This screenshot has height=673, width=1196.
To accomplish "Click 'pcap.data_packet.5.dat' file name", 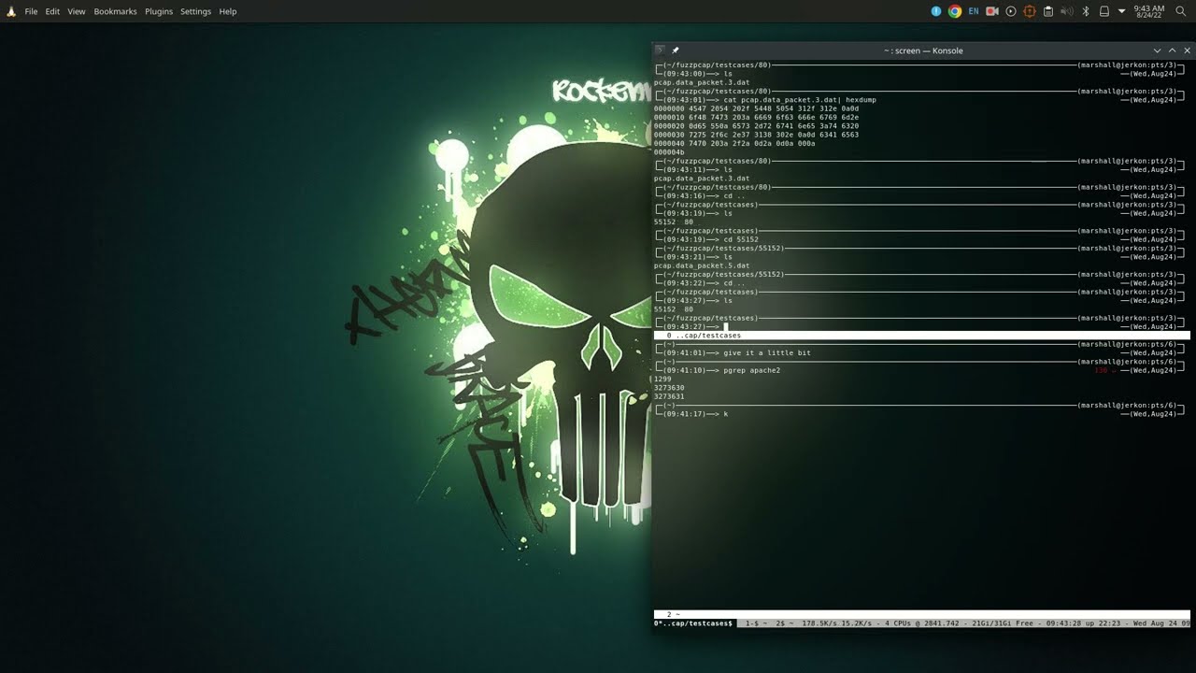I will (702, 265).
